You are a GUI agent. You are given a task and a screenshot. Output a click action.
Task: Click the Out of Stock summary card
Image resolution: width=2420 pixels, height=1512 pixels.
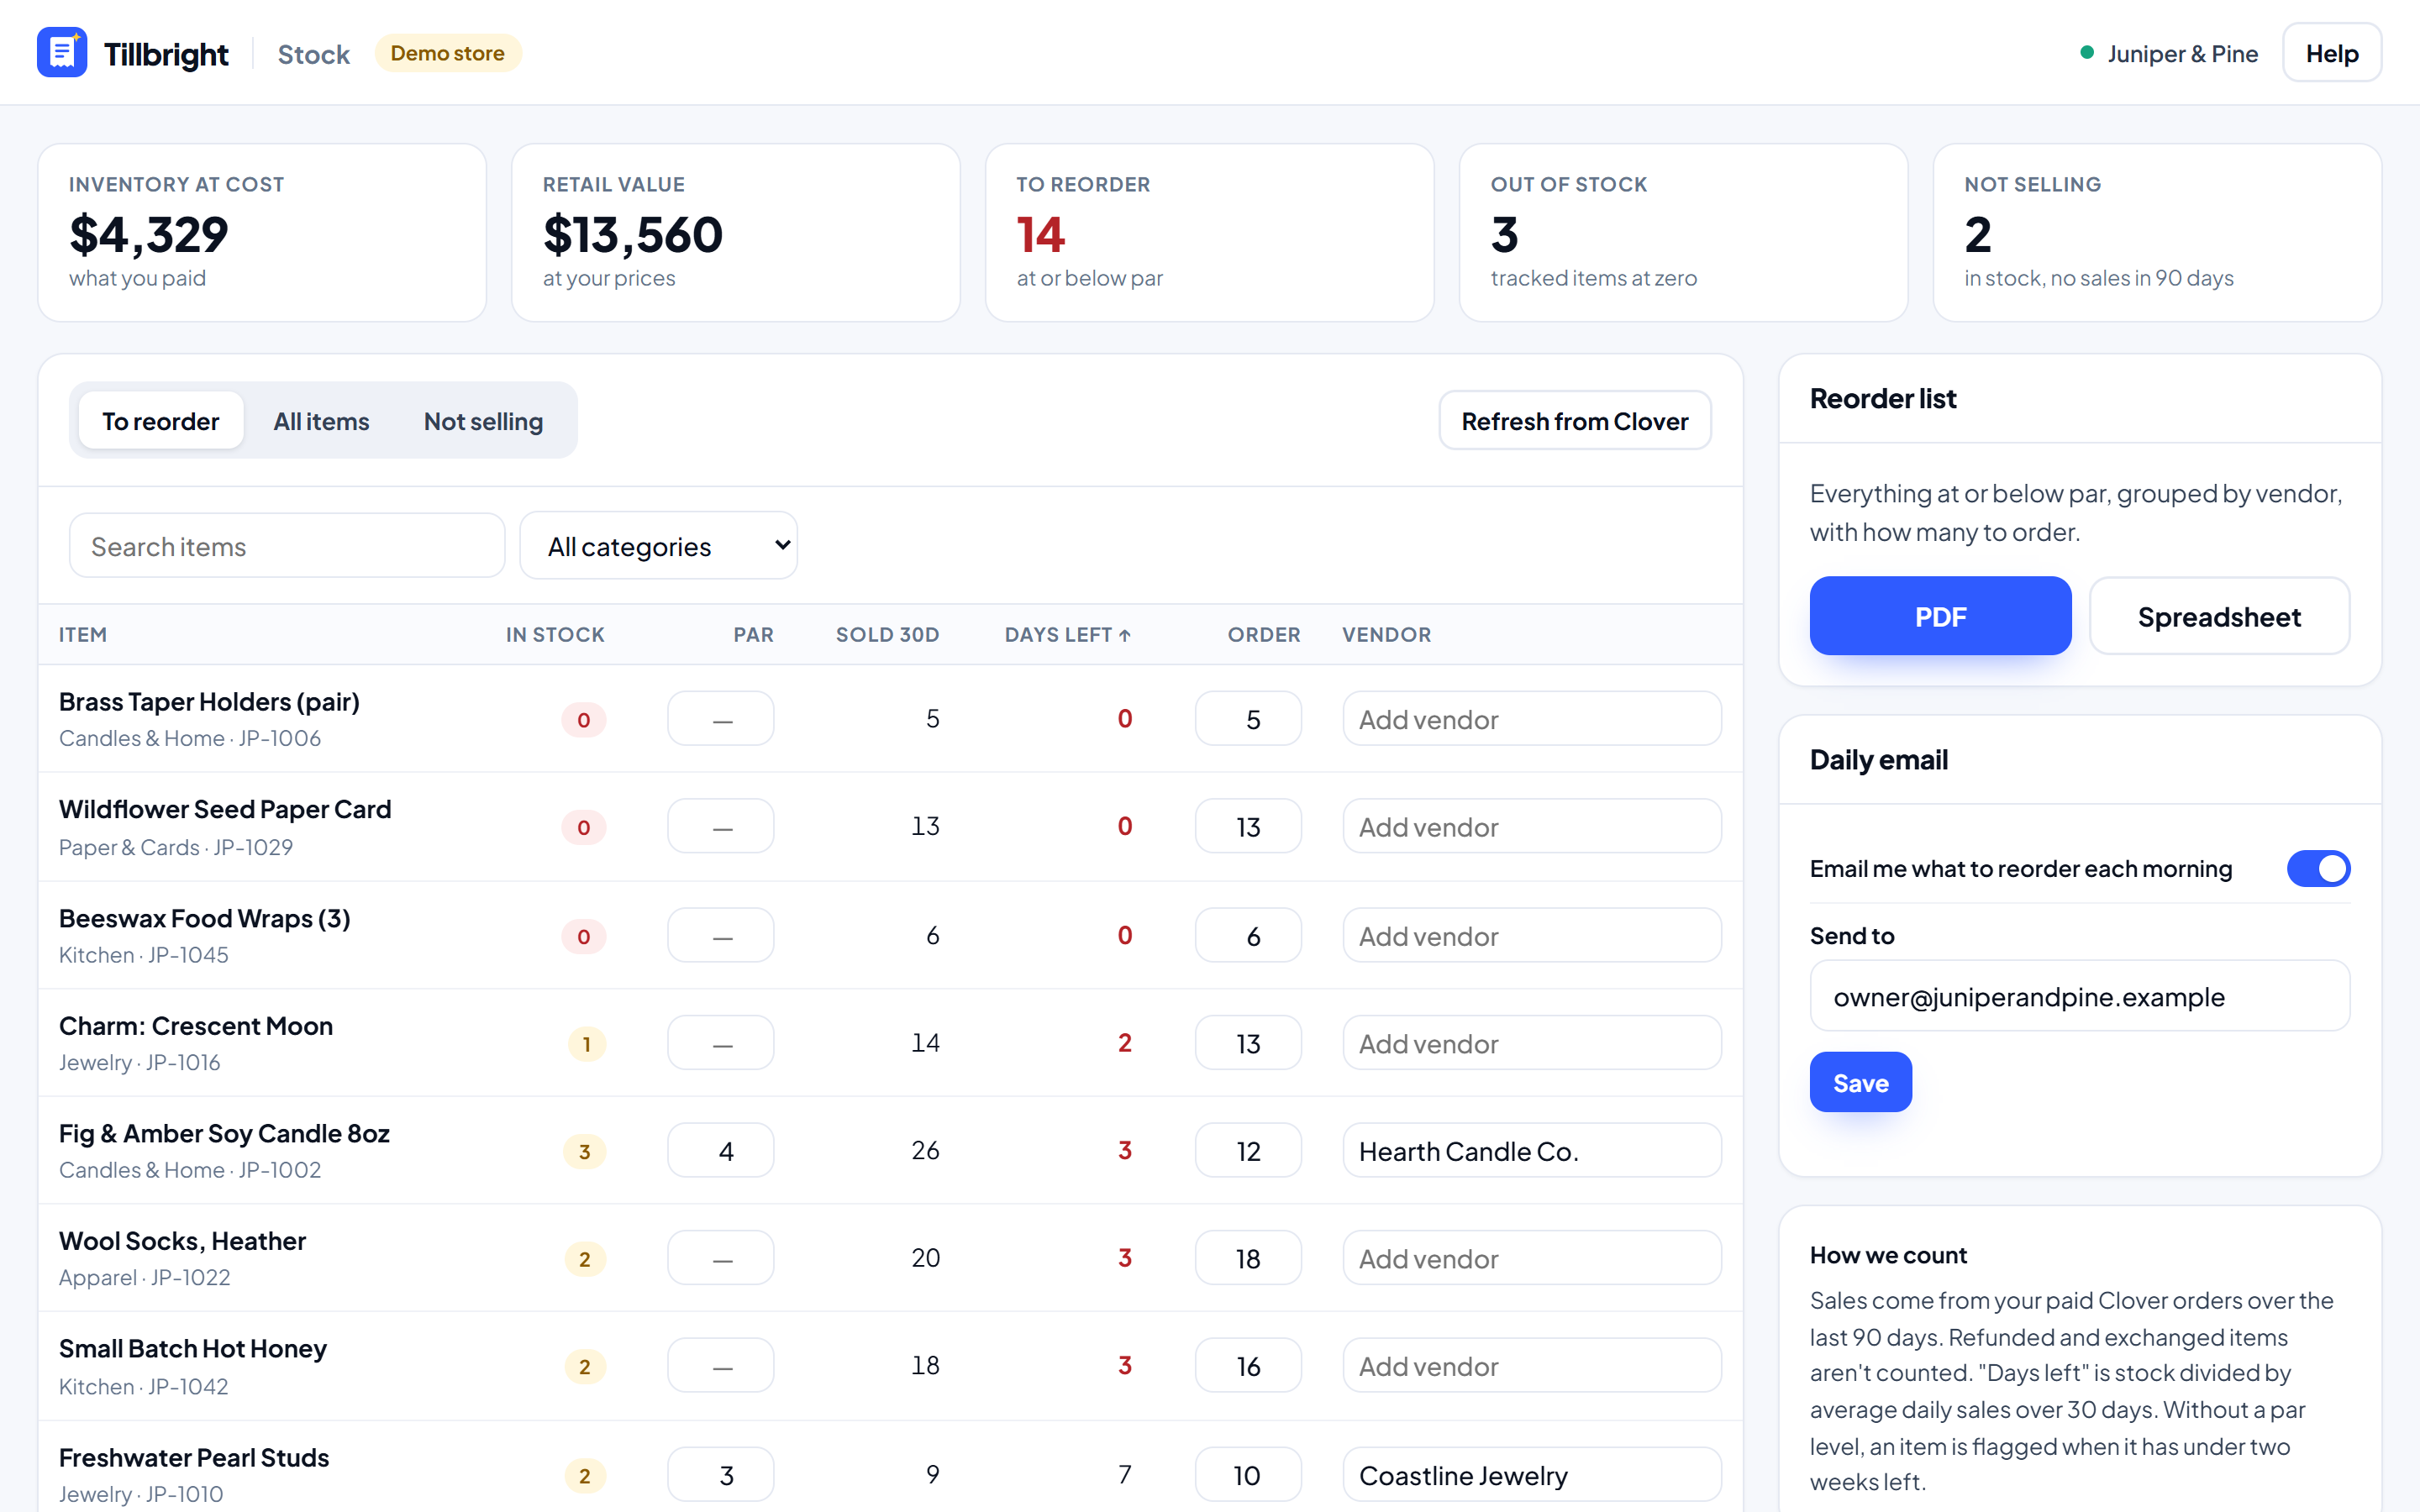[1683, 232]
